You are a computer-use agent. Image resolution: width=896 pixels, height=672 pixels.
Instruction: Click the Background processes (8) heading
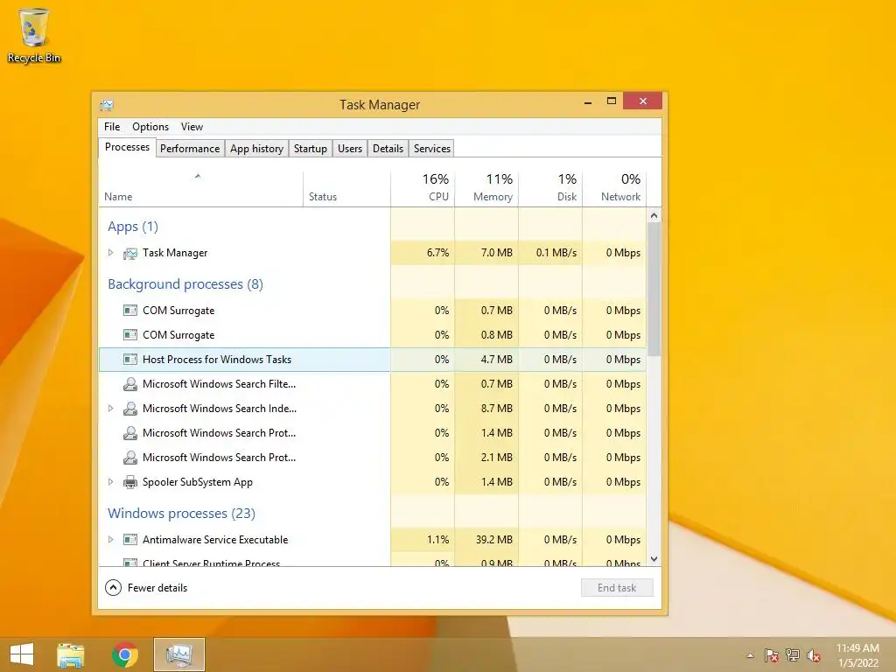[x=185, y=284]
